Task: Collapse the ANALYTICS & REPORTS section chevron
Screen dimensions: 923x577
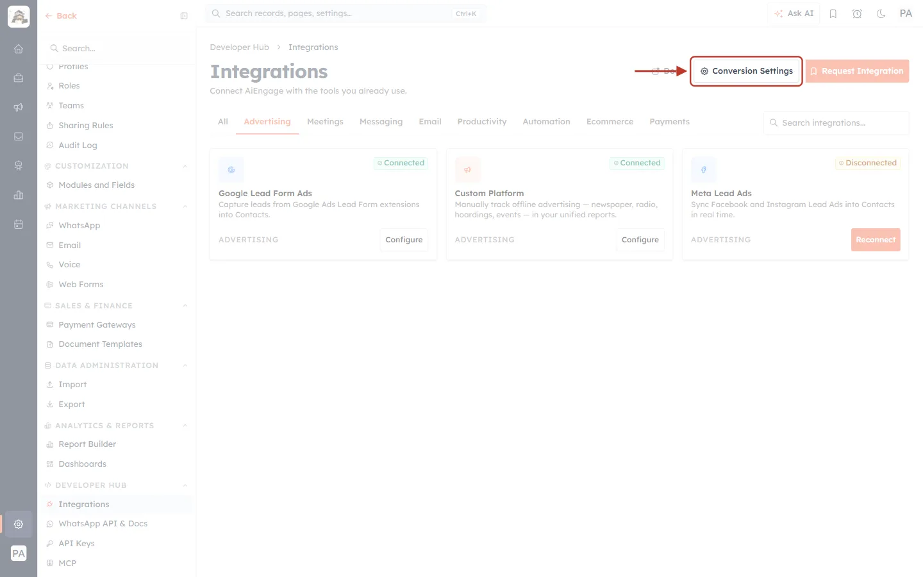Action: [x=185, y=426]
